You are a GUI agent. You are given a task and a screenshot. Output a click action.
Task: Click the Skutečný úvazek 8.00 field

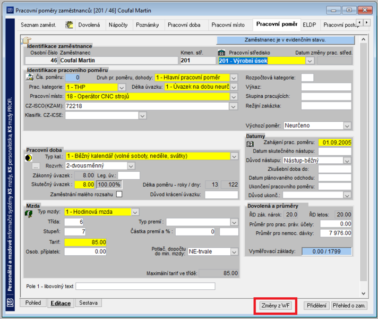[x=84, y=184]
